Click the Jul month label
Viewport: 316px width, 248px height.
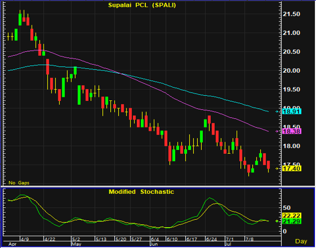coord(228,244)
